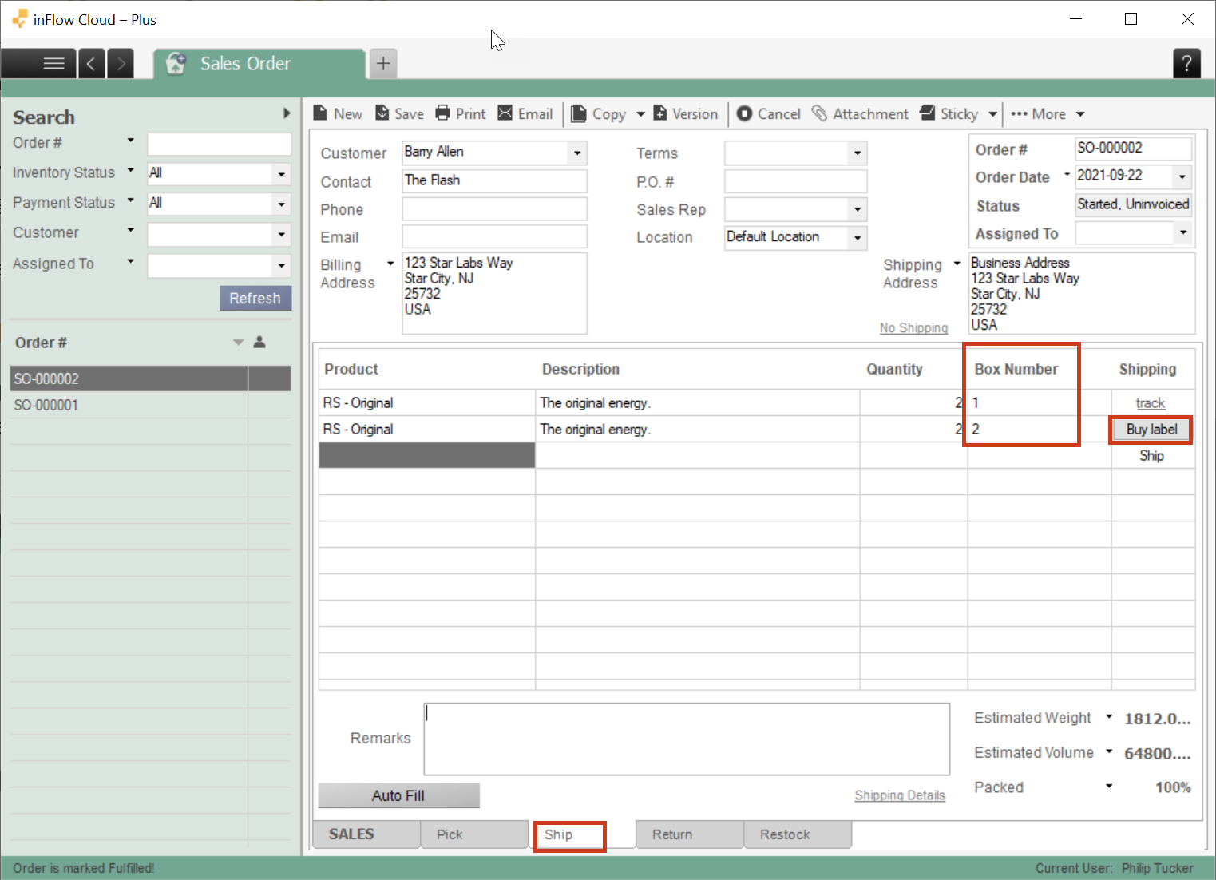Go back with the left arrow button
This screenshot has width=1216, height=880.
(91, 63)
